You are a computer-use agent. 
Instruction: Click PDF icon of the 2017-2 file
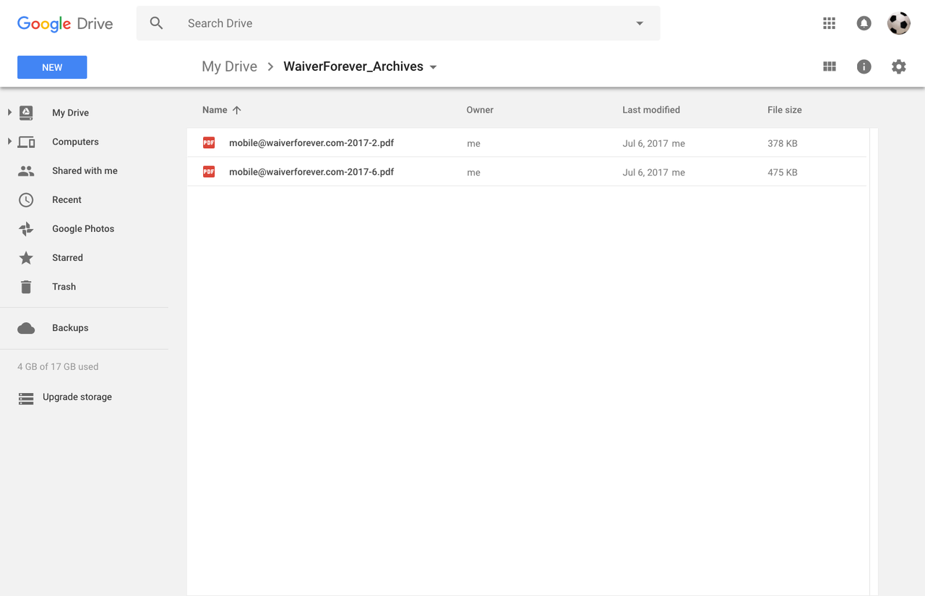209,143
